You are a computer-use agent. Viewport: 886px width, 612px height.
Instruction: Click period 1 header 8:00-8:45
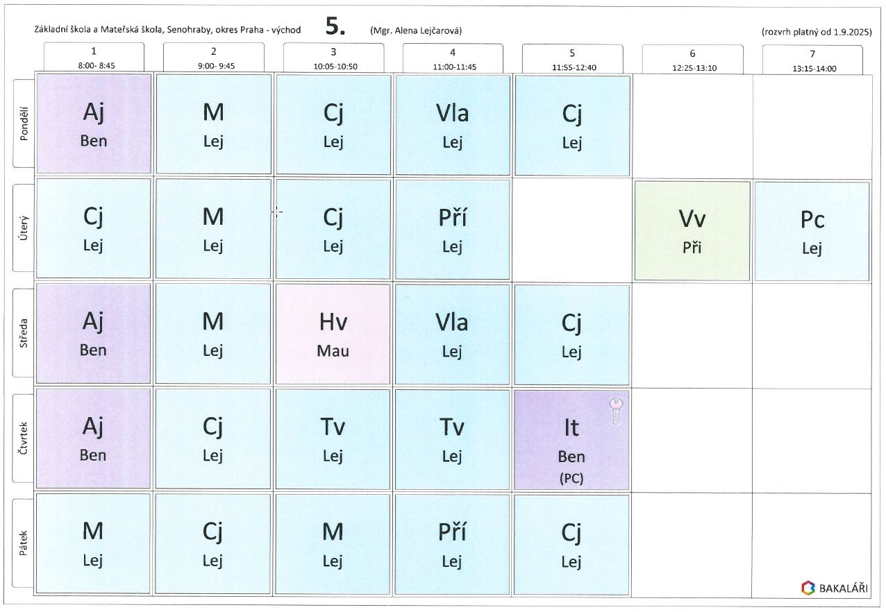point(94,57)
